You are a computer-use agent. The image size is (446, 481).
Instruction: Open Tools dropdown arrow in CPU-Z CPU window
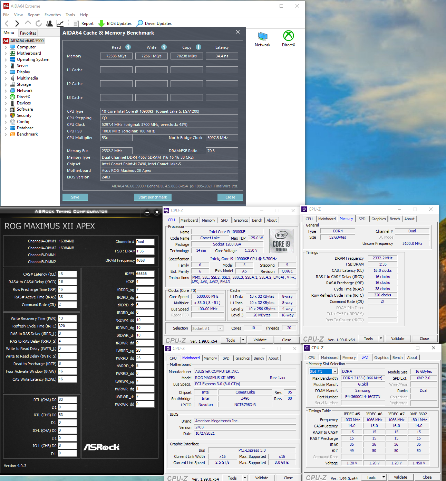point(243,340)
